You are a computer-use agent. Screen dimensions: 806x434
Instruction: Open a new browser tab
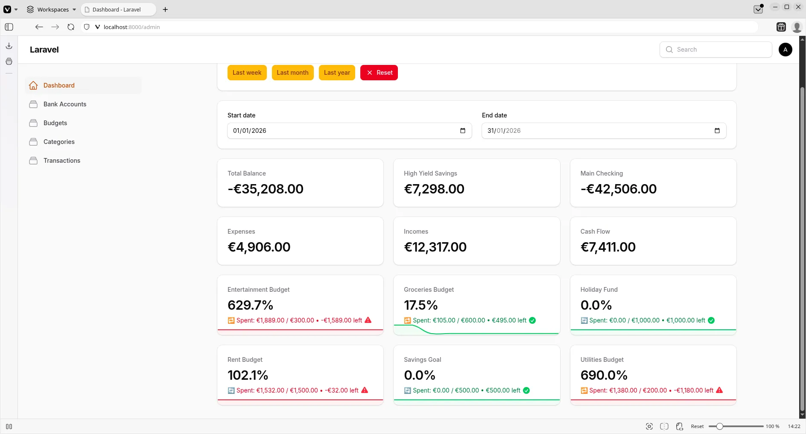click(x=165, y=9)
